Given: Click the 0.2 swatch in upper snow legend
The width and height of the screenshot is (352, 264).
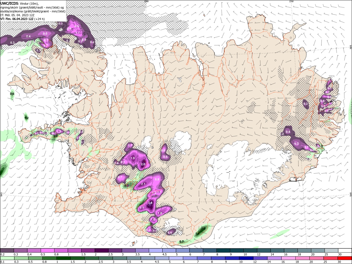Looking at the screenshot, I should point(7,251).
